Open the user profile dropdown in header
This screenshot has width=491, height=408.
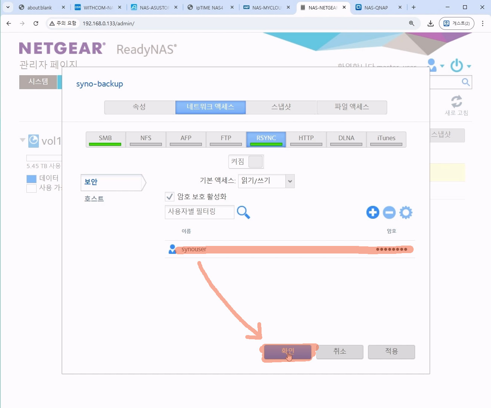coord(434,66)
